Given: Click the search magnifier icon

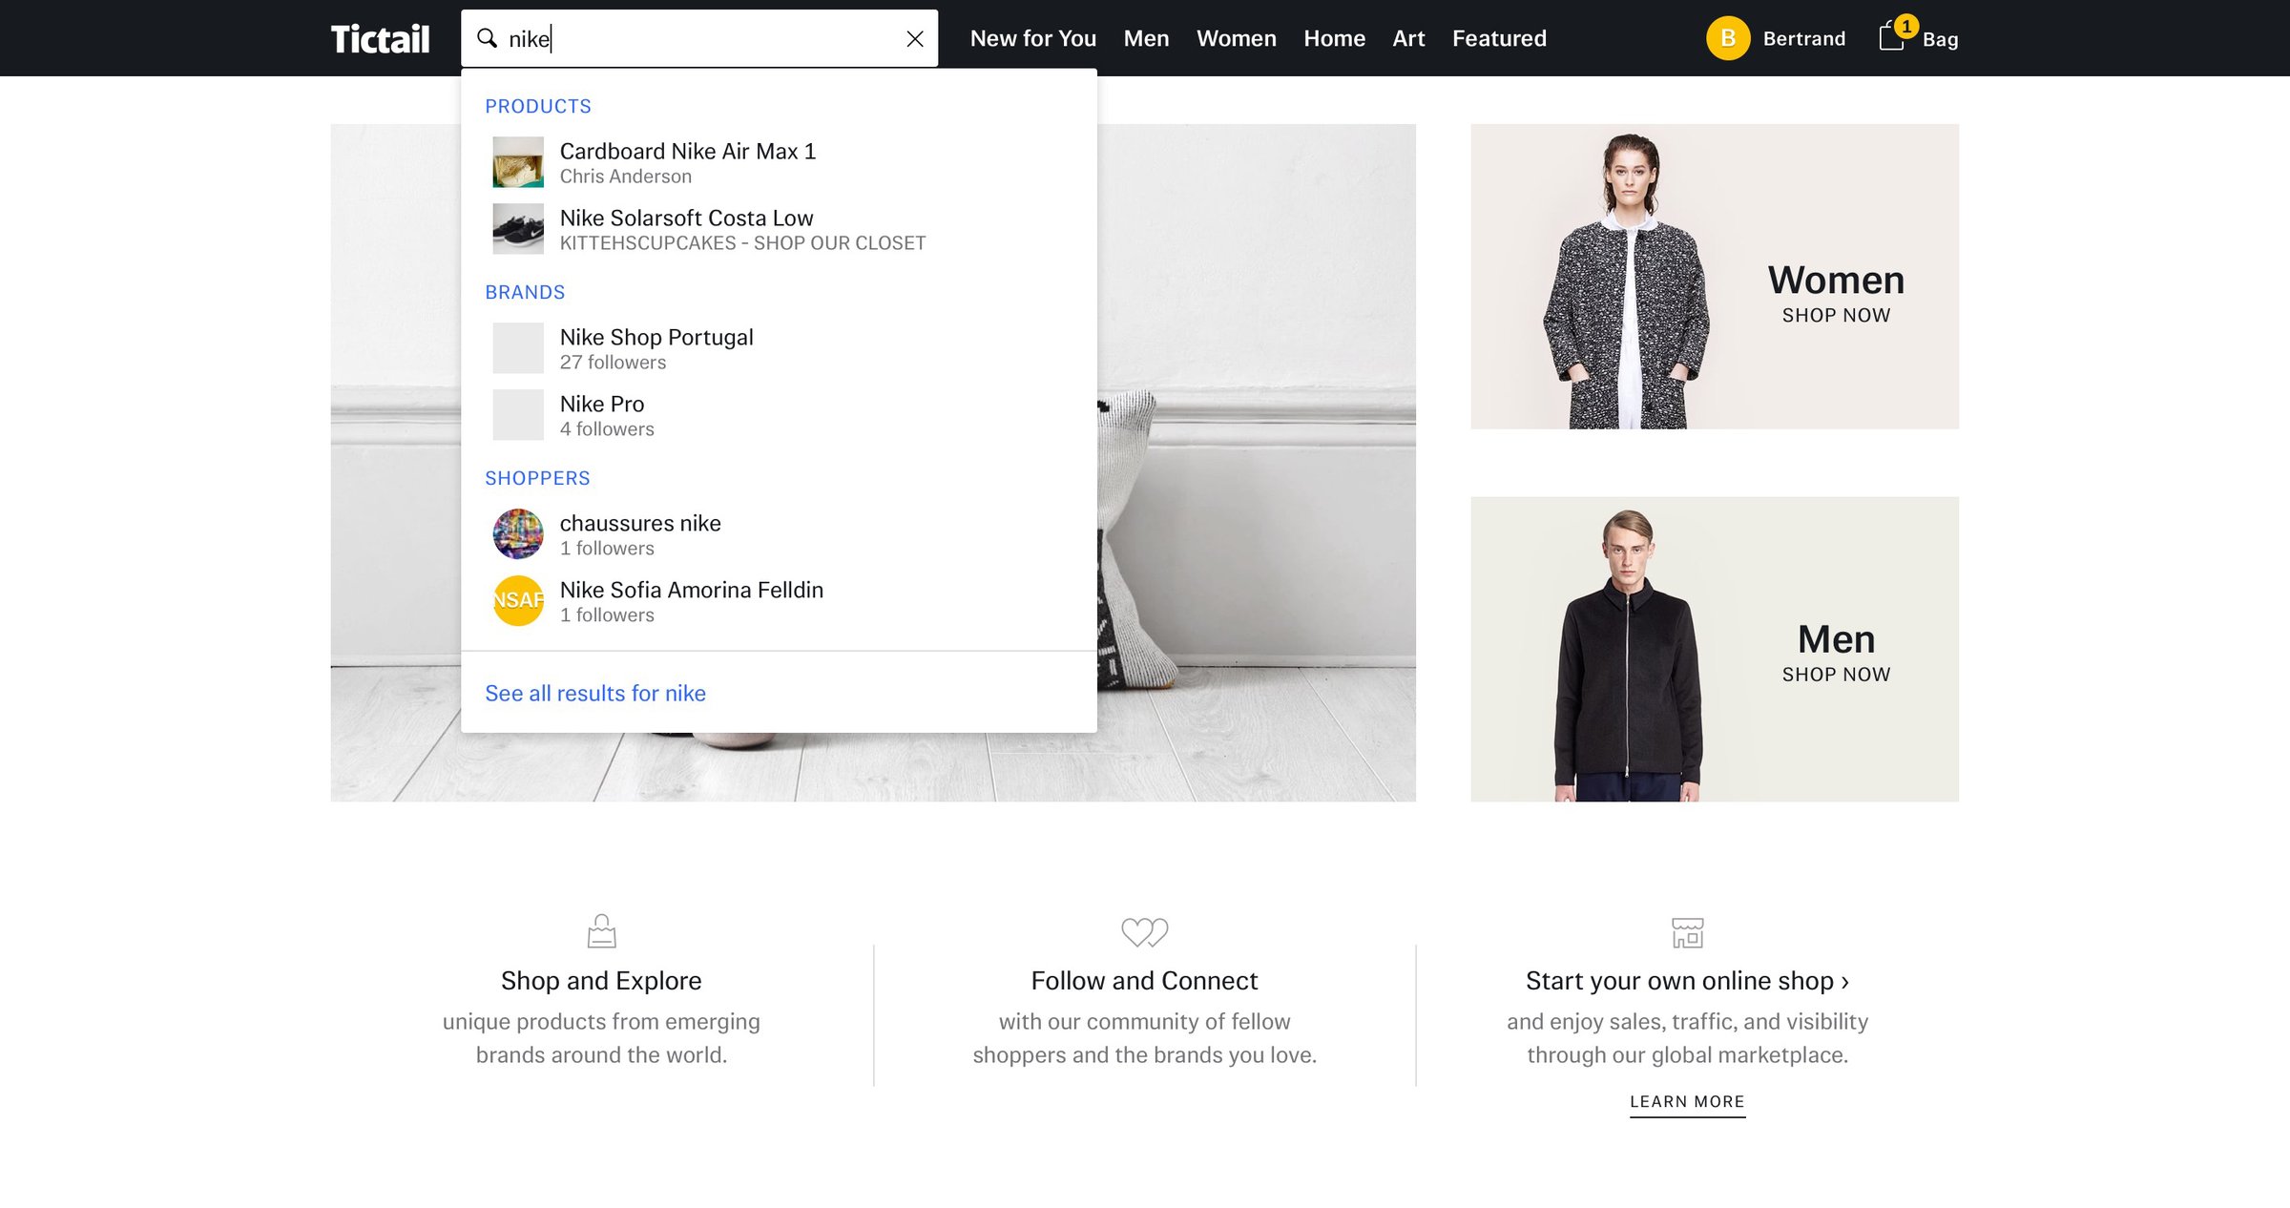Looking at the screenshot, I should point(488,38).
